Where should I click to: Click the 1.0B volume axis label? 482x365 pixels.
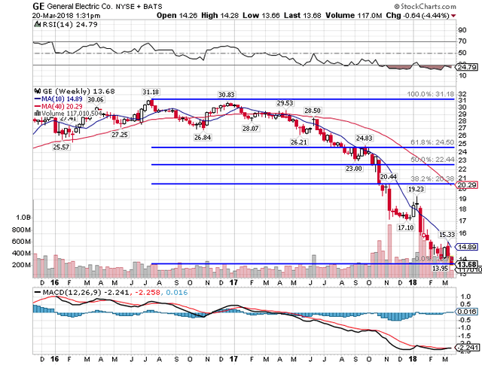(x=23, y=217)
